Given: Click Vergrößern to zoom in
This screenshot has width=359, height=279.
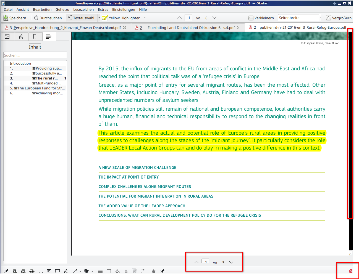Looking at the screenshot, I should (339, 18).
